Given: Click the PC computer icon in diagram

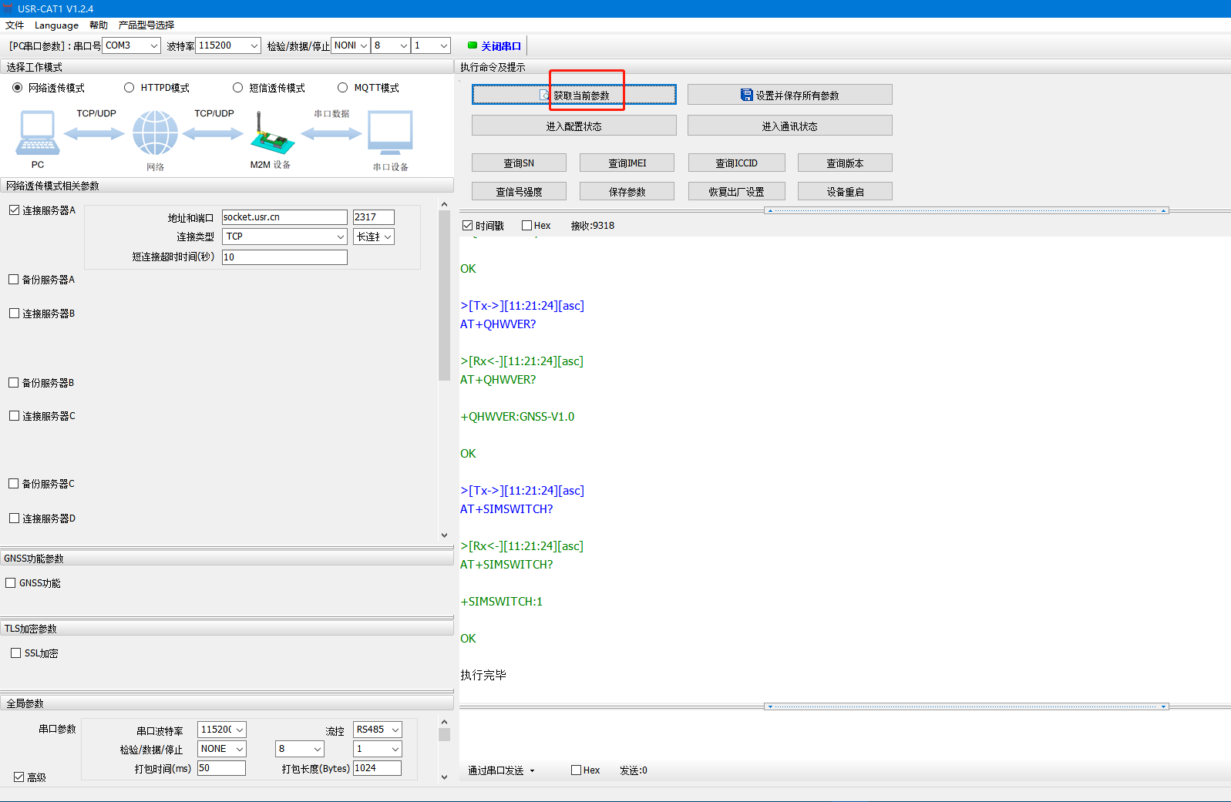Looking at the screenshot, I should [x=37, y=133].
